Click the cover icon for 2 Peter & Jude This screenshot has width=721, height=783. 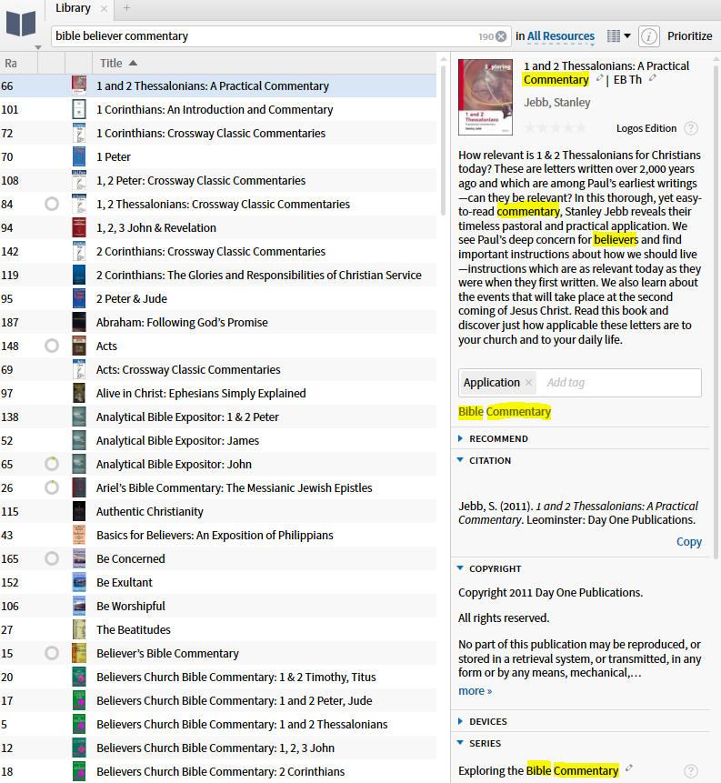pos(79,298)
